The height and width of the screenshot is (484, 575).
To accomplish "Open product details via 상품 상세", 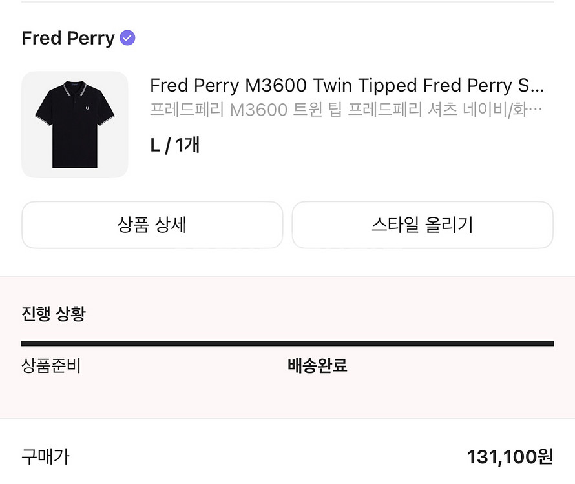I will 152,225.
